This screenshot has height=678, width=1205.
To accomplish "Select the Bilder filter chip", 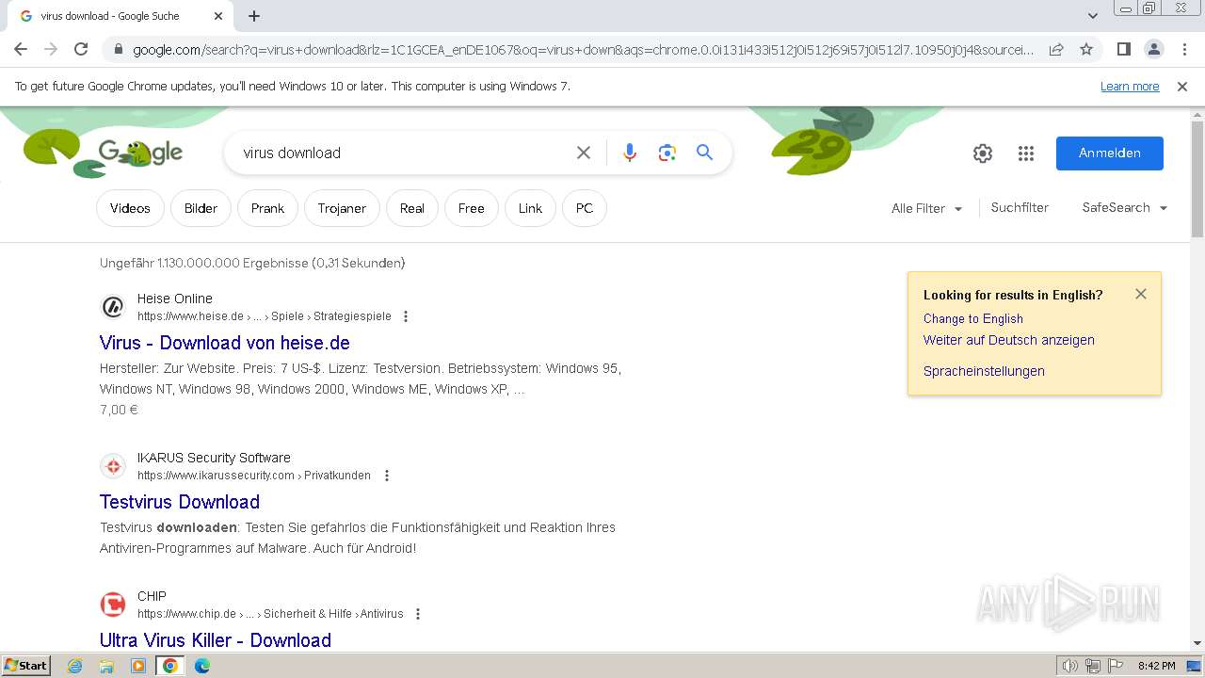I will [201, 208].
